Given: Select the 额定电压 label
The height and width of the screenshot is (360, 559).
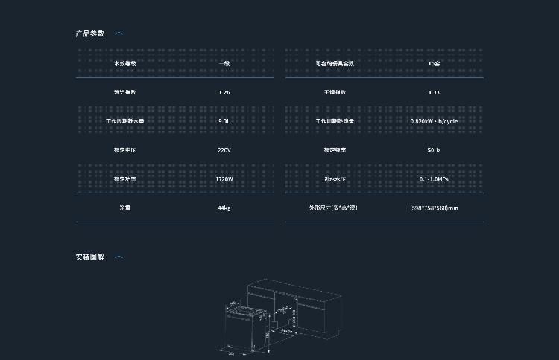Looking at the screenshot, I should [125, 150].
